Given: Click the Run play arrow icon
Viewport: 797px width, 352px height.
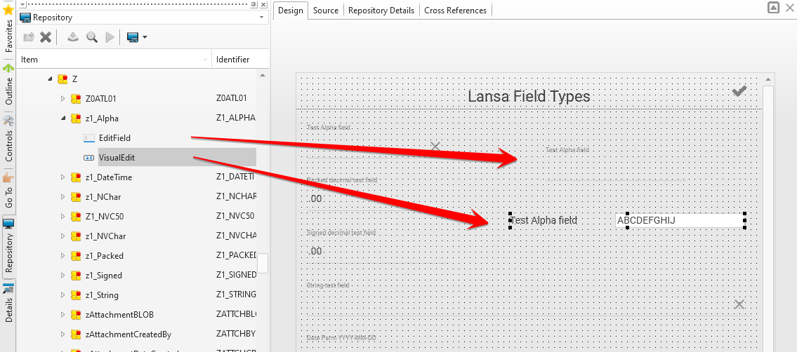Looking at the screenshot, I should 110,37.
